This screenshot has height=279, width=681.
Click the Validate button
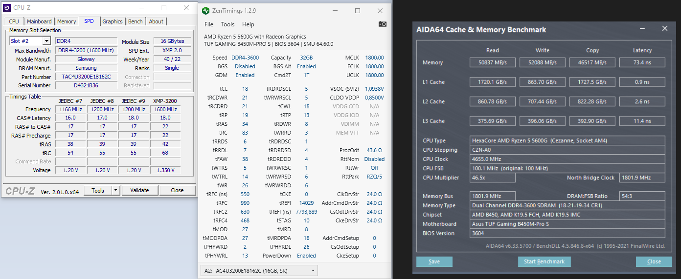pos(139,190)
